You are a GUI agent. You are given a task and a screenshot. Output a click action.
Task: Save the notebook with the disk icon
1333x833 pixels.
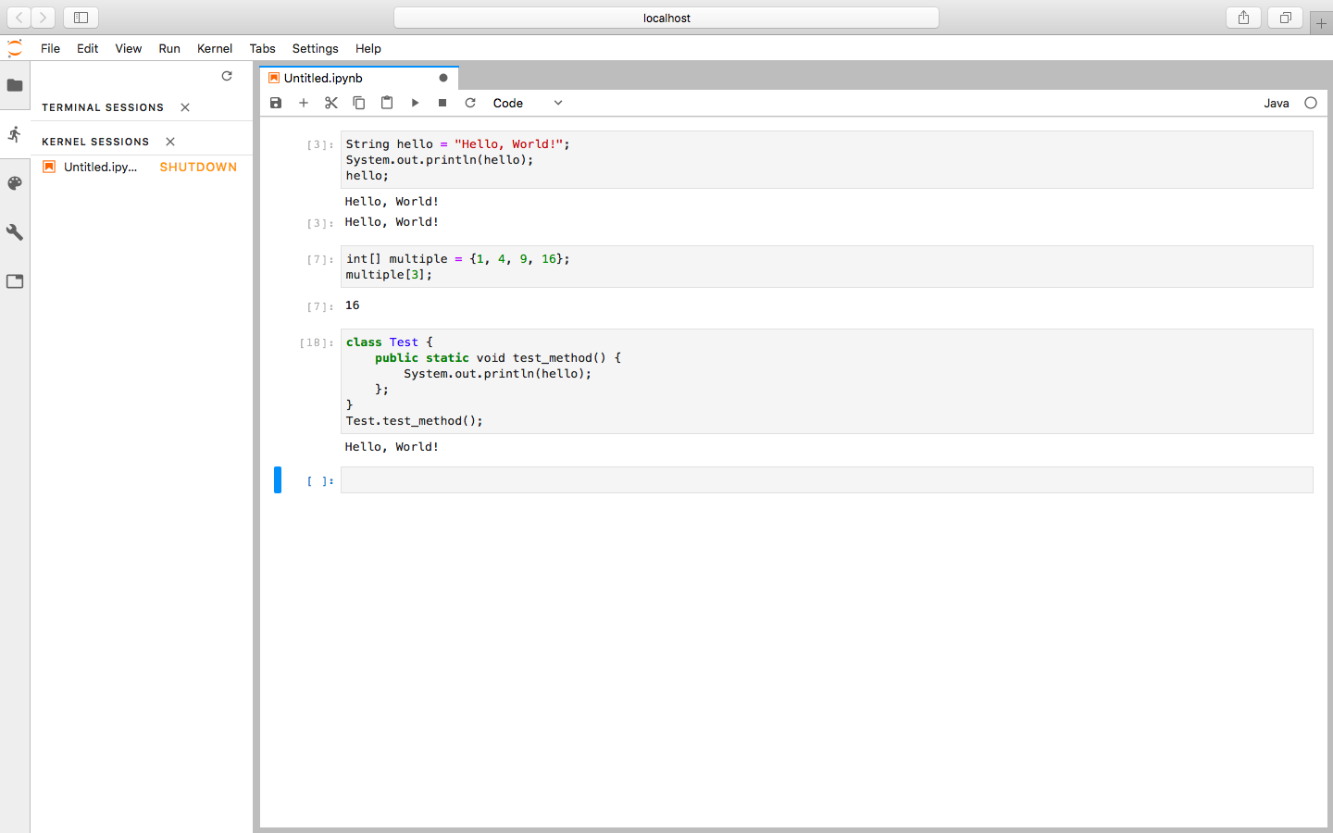point(276,103)
